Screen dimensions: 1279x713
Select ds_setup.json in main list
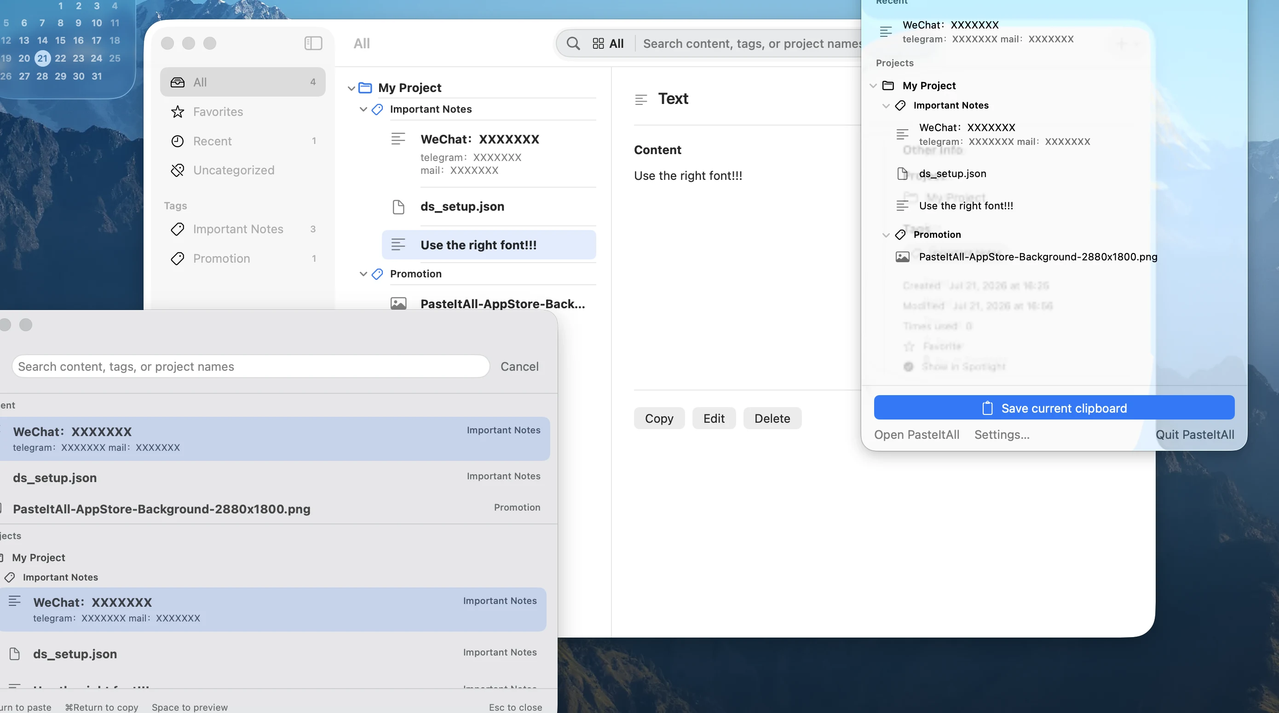489,207
